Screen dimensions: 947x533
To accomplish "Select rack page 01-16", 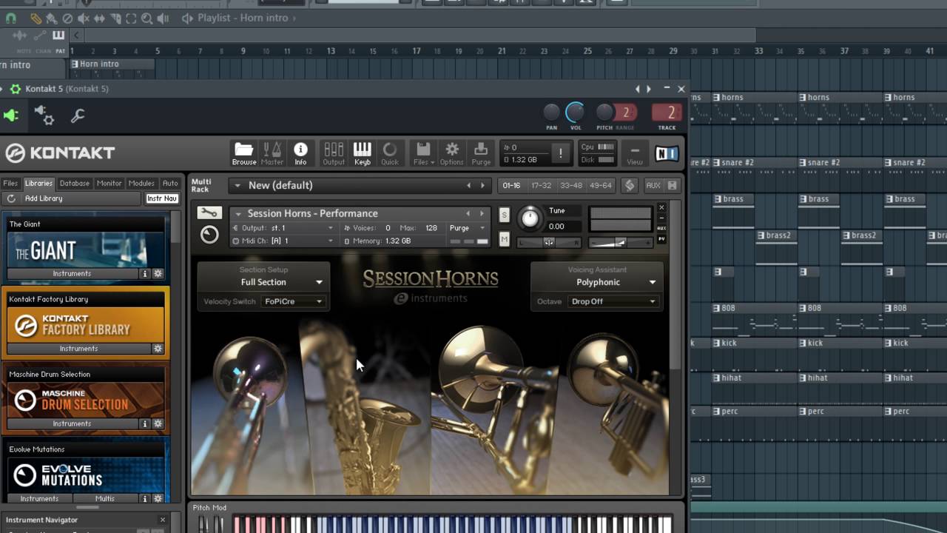I will [x=511, y=185].
